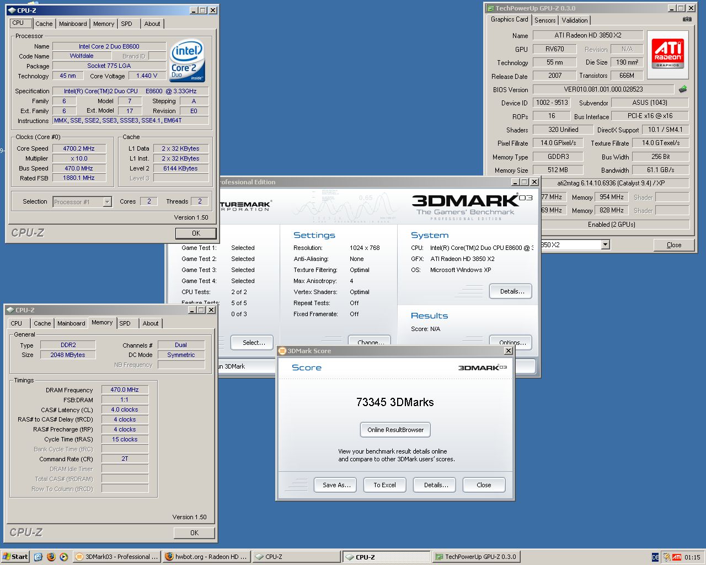Click the CAS# Latency 4.0 clocks value
This screenshot has width=706, height=565.
(125, 409)
